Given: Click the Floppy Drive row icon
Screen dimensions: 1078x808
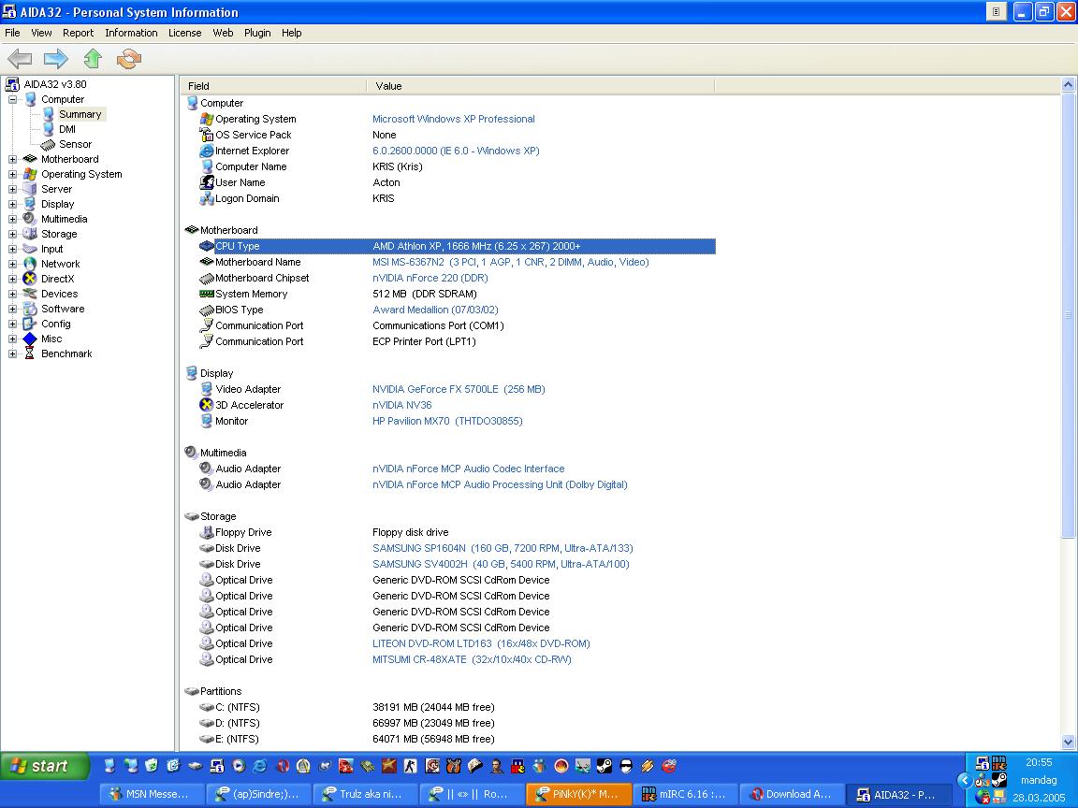Looking at the screenshot, I should (206, 532).
